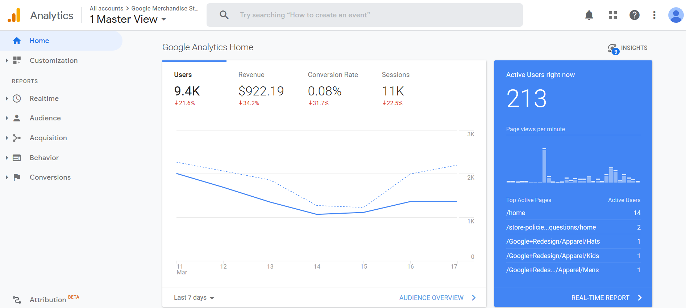Click the 14 date label on chart axis
This screenshot has width=686, height=308.
pos(317,266)
